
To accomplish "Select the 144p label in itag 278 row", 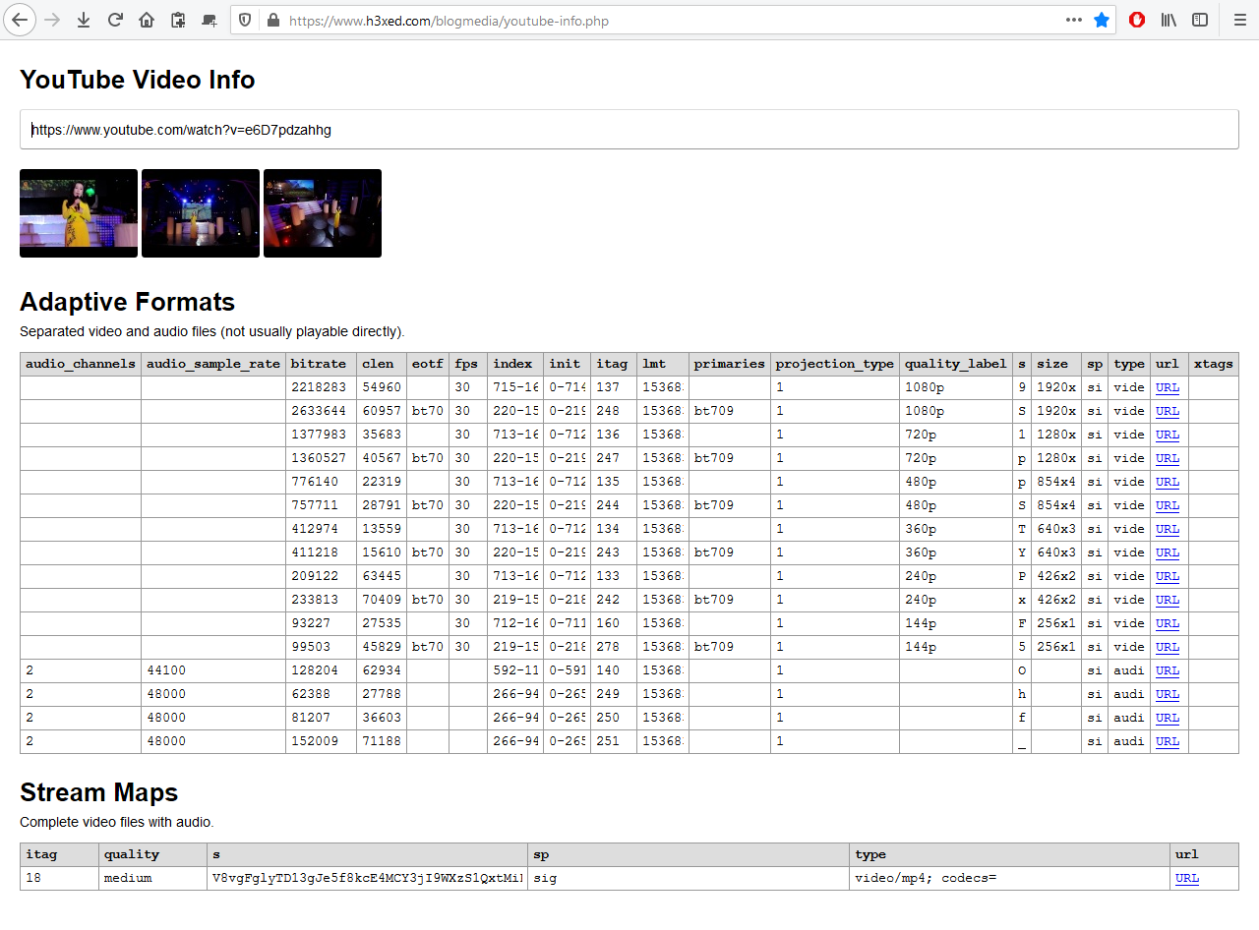I will (x=921, y=647).
